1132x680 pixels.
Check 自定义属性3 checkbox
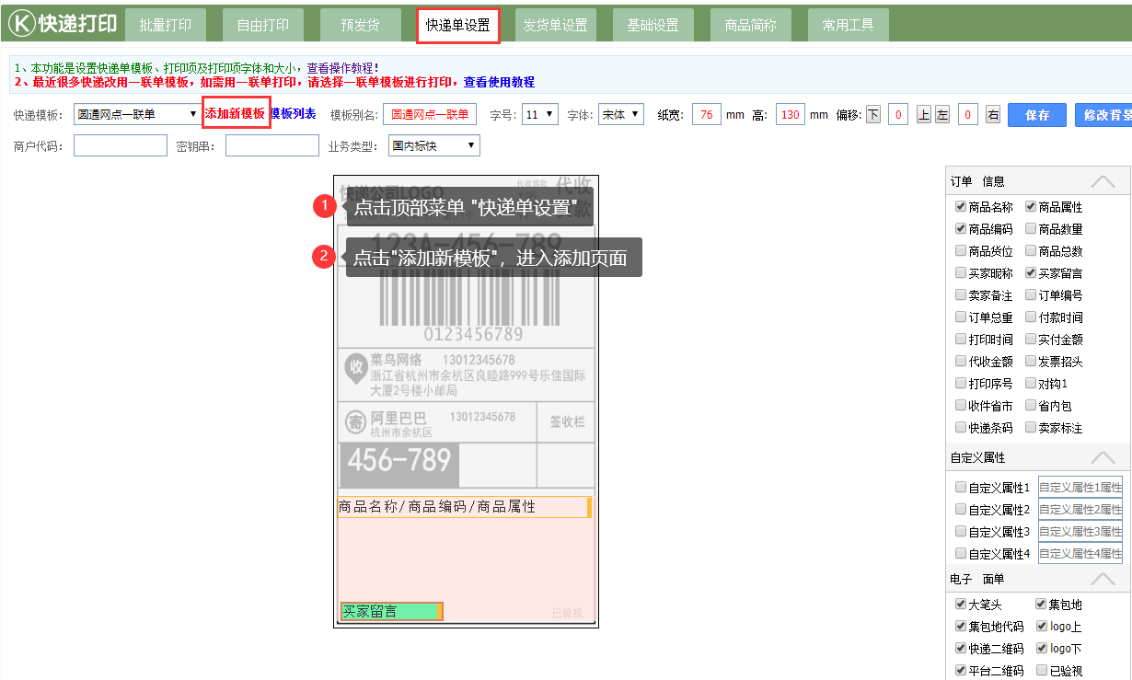961,531
